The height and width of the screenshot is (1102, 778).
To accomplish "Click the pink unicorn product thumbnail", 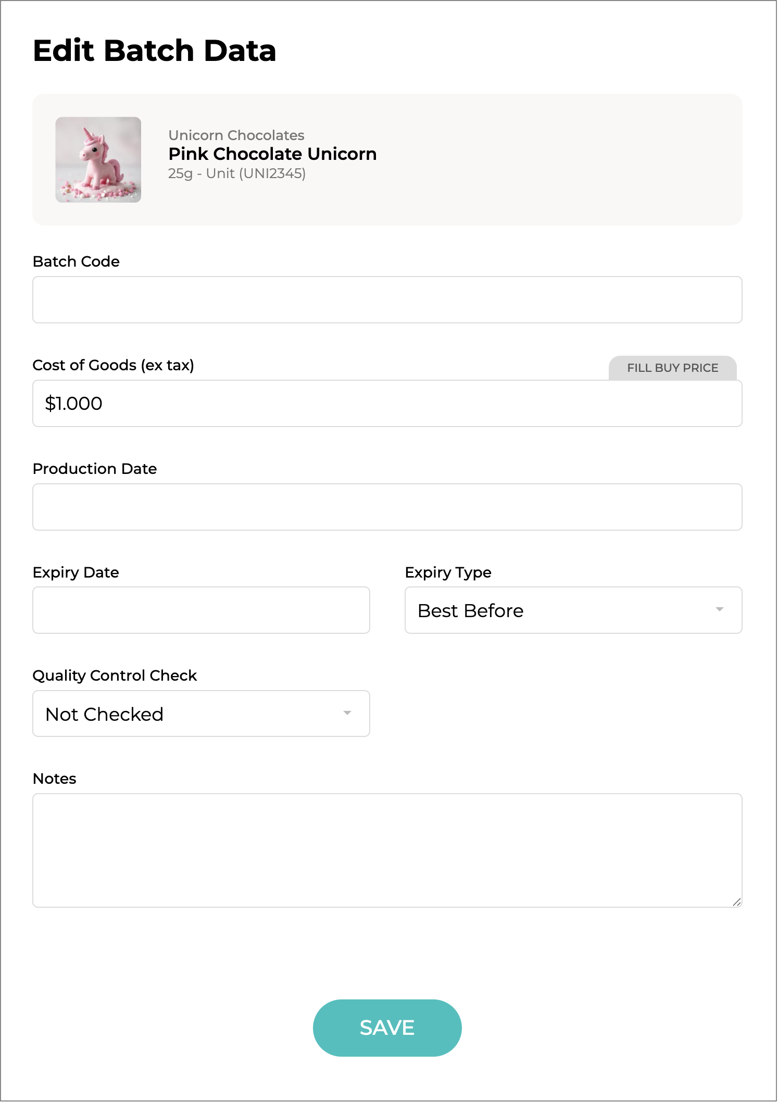I will coord(98,159).
